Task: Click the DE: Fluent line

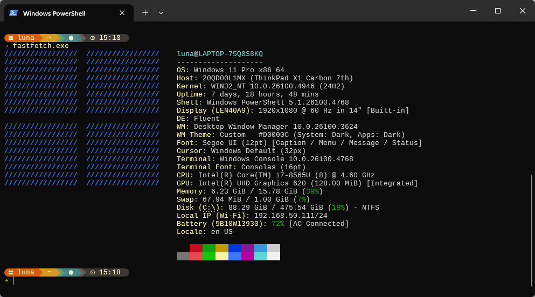Action: 198,119
